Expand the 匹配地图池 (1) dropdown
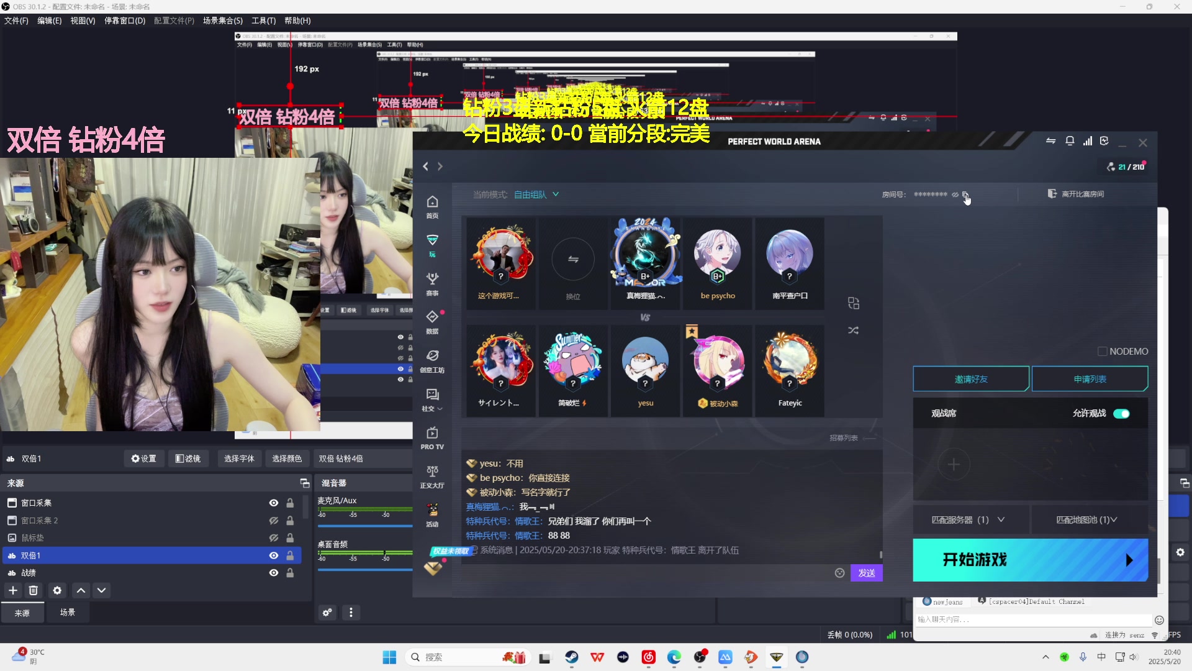The image size is (1192, 671). click(x=1086, y=520)
